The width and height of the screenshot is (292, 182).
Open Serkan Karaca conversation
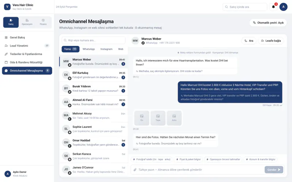click(93, 156)
